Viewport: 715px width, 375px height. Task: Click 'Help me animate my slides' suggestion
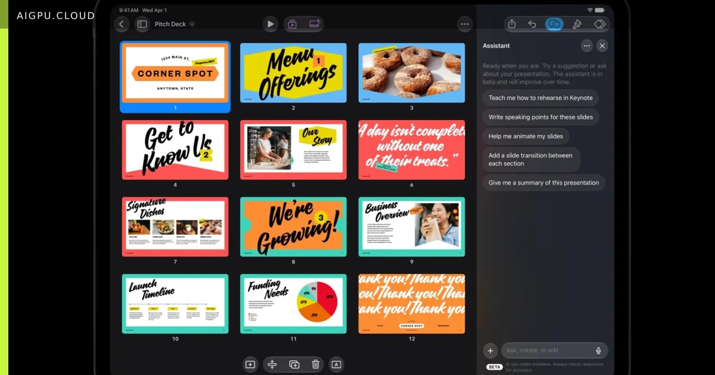[526, 136]
